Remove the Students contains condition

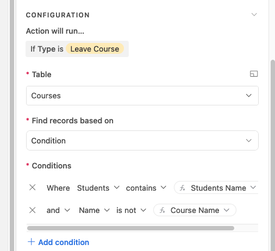point(33,187)
